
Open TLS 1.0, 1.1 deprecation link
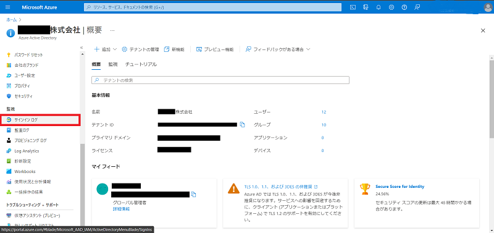tap(281, 186)
